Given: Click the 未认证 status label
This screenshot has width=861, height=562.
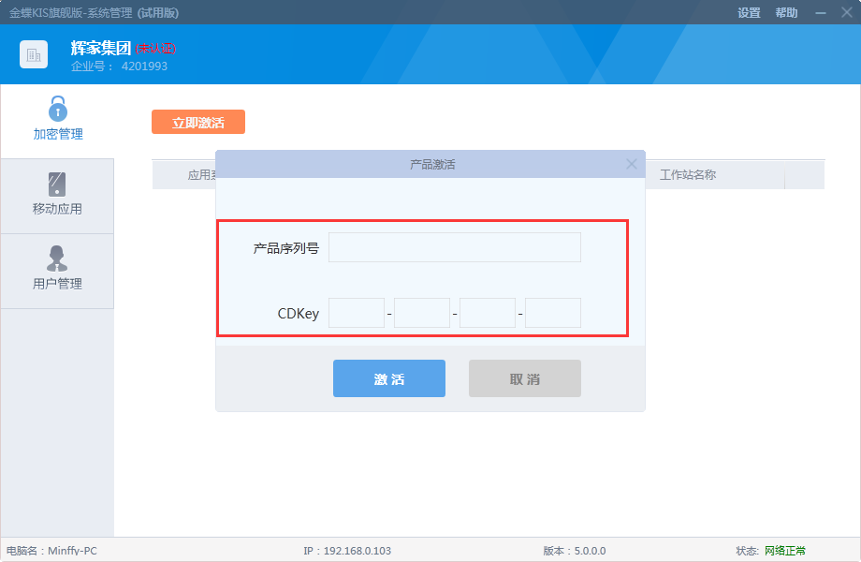Looking at the screenshot, I should [x=155, y=49].
